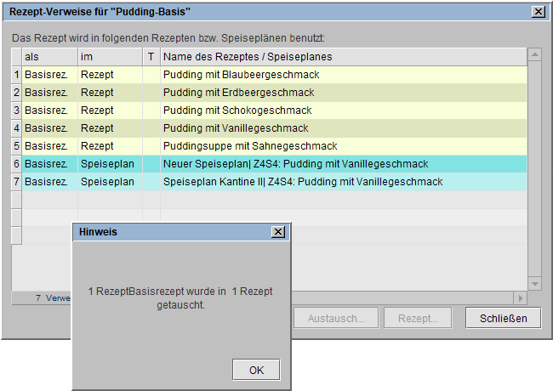Click the 'T' column header
The width and height of the screenshot is (553, 391).
151,56
